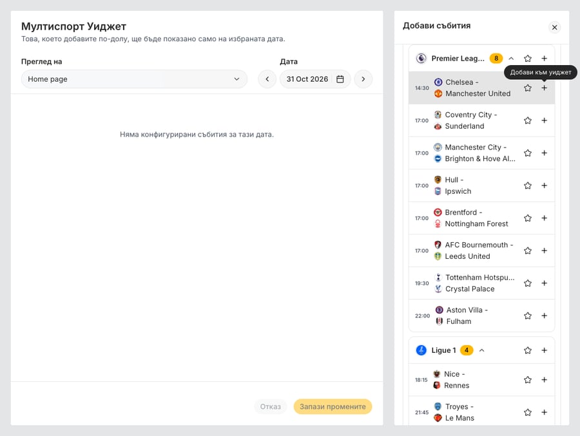Image resolution: width=580 pixels, height=436 pixels.
Task: Star the Aston Villa - Fulham match
Action: 528,316
